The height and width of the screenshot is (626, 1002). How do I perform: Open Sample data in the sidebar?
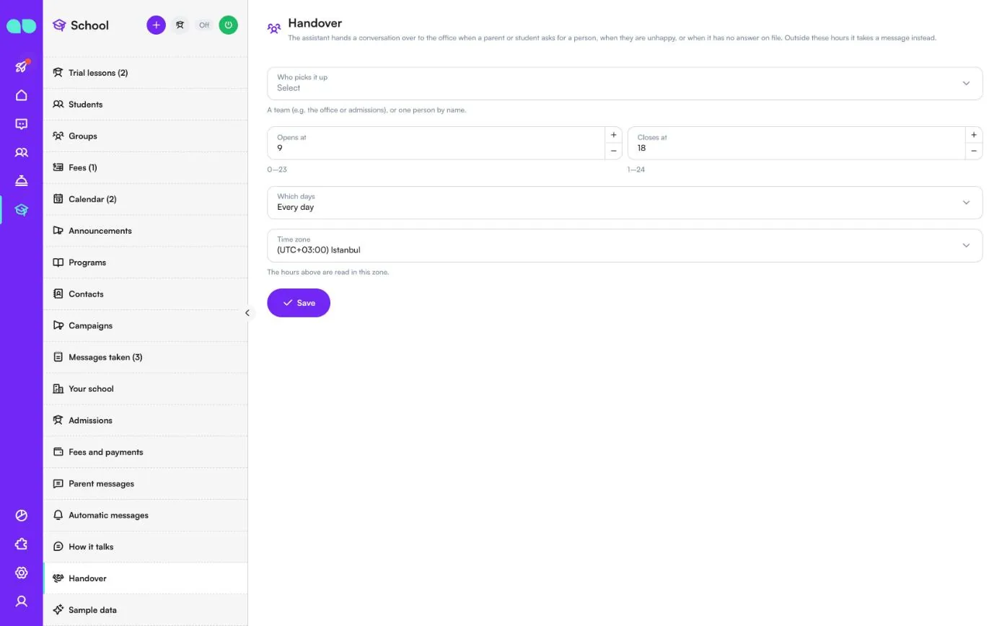(x=146, y=610)
